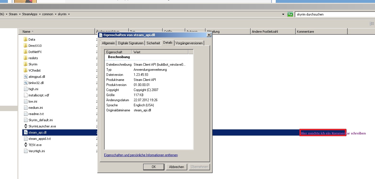Click the Abbrechen button
This screenshot has width=375, height=179.
(177, 167)
